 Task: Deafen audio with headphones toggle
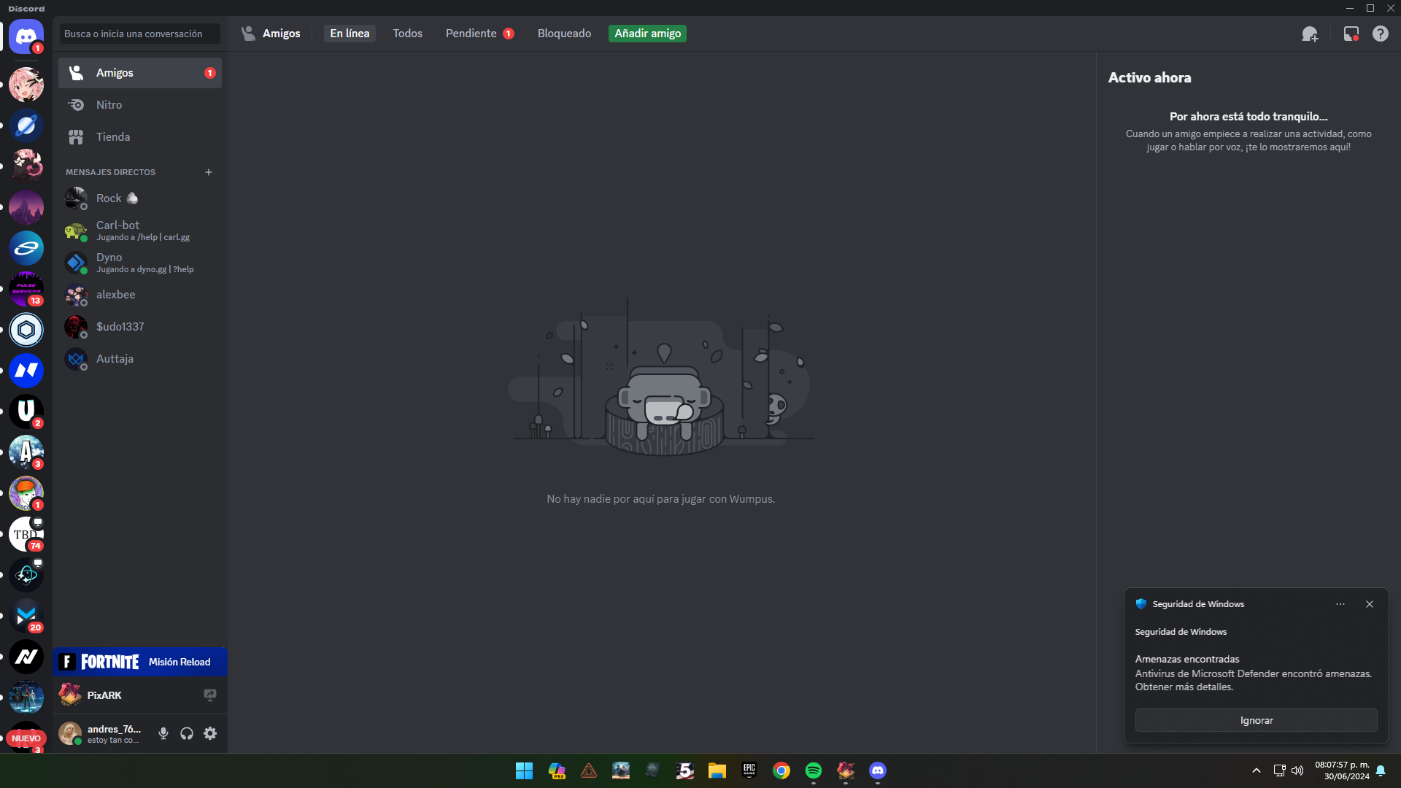point(187,733)
